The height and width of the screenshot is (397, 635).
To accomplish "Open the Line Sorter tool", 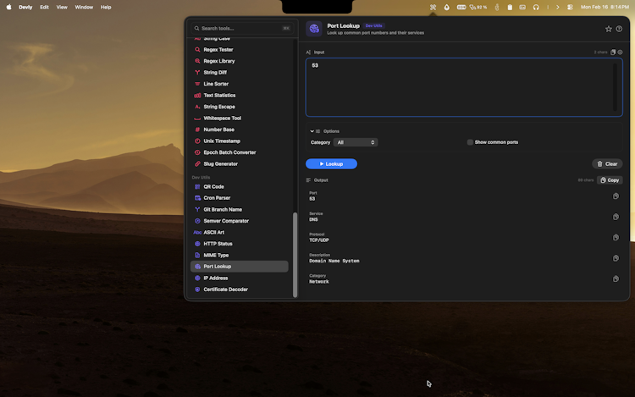I will pyautogui.click(x=239, y=84).
